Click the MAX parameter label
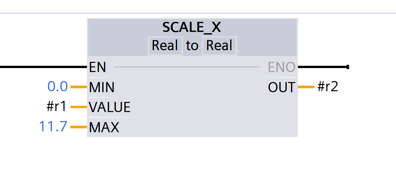The height and width of the screenshot is (170, 396). click(x=104, y=127)
